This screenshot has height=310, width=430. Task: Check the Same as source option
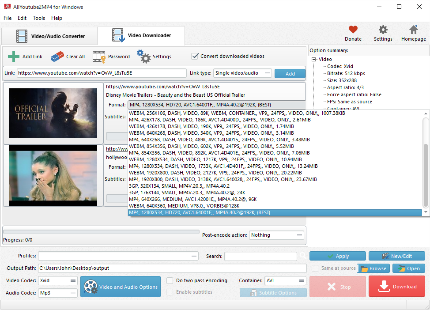click(x=315, y=268)
